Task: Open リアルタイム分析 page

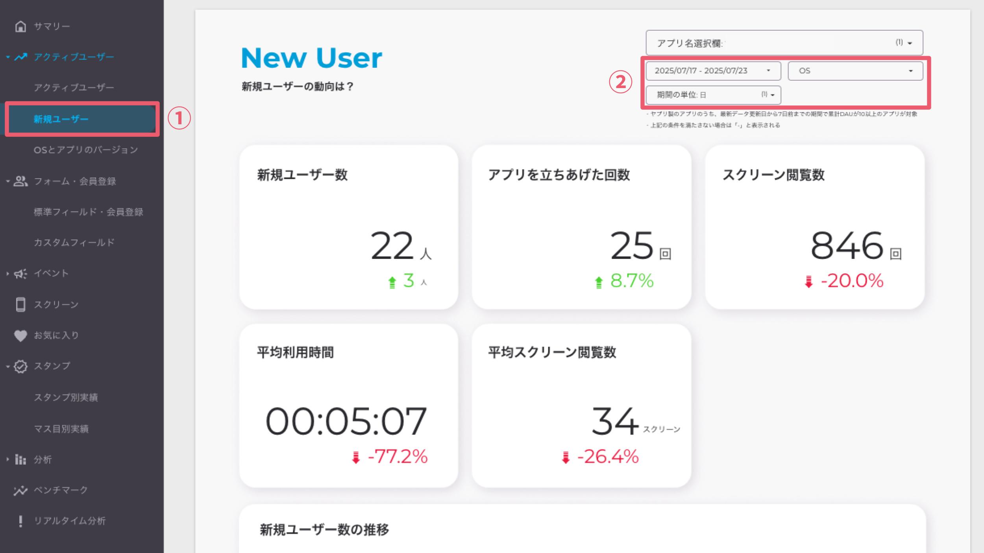Action: 70,521
